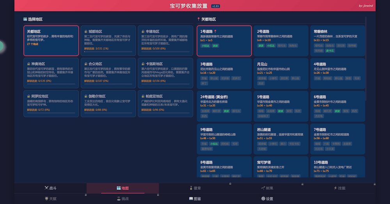Click the lock icon on 城都地区
This screenshot has height=204, width=390.
[85, 32]
